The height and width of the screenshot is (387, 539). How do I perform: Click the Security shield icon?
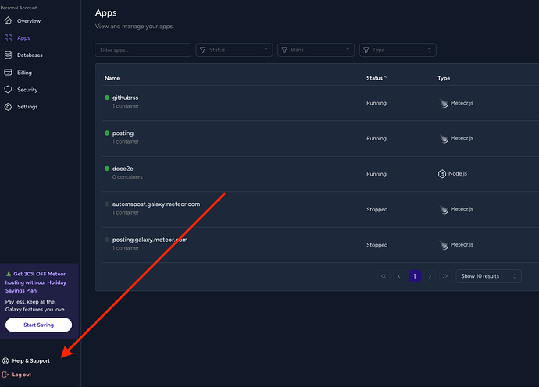pyautogui.click(x=8, y=90)
